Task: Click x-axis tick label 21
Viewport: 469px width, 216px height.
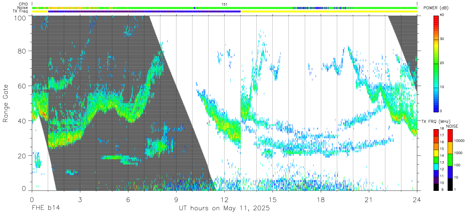Action: click(369, 200)
